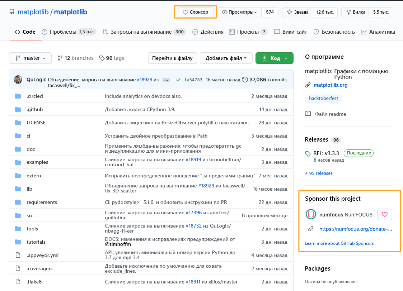Open the repository book icon top left
The image size is (403, 291).
(12, 11)
